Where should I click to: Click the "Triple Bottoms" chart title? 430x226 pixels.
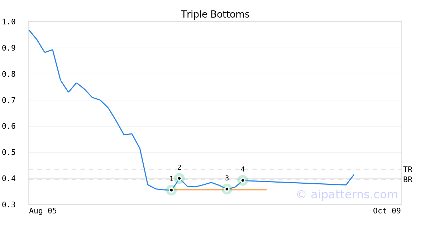215,14
